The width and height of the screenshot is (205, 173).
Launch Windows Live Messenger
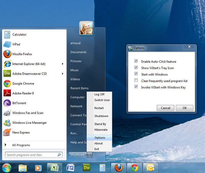[x=29, y=123]
